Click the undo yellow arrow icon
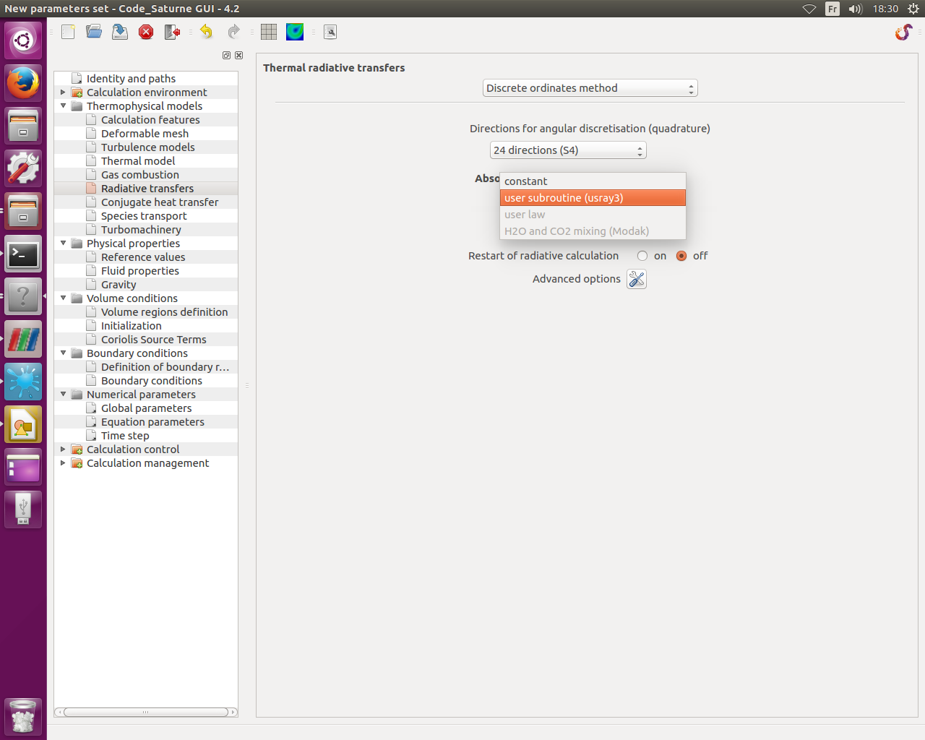Viewport: 925px width, 740px height. (207, 32)
